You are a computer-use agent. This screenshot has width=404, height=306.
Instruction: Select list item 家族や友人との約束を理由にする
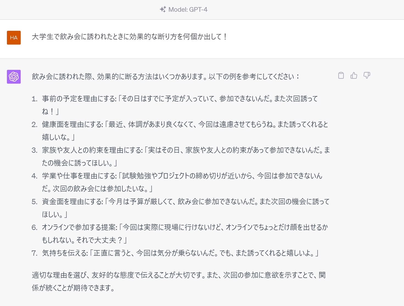coord(92,150)
